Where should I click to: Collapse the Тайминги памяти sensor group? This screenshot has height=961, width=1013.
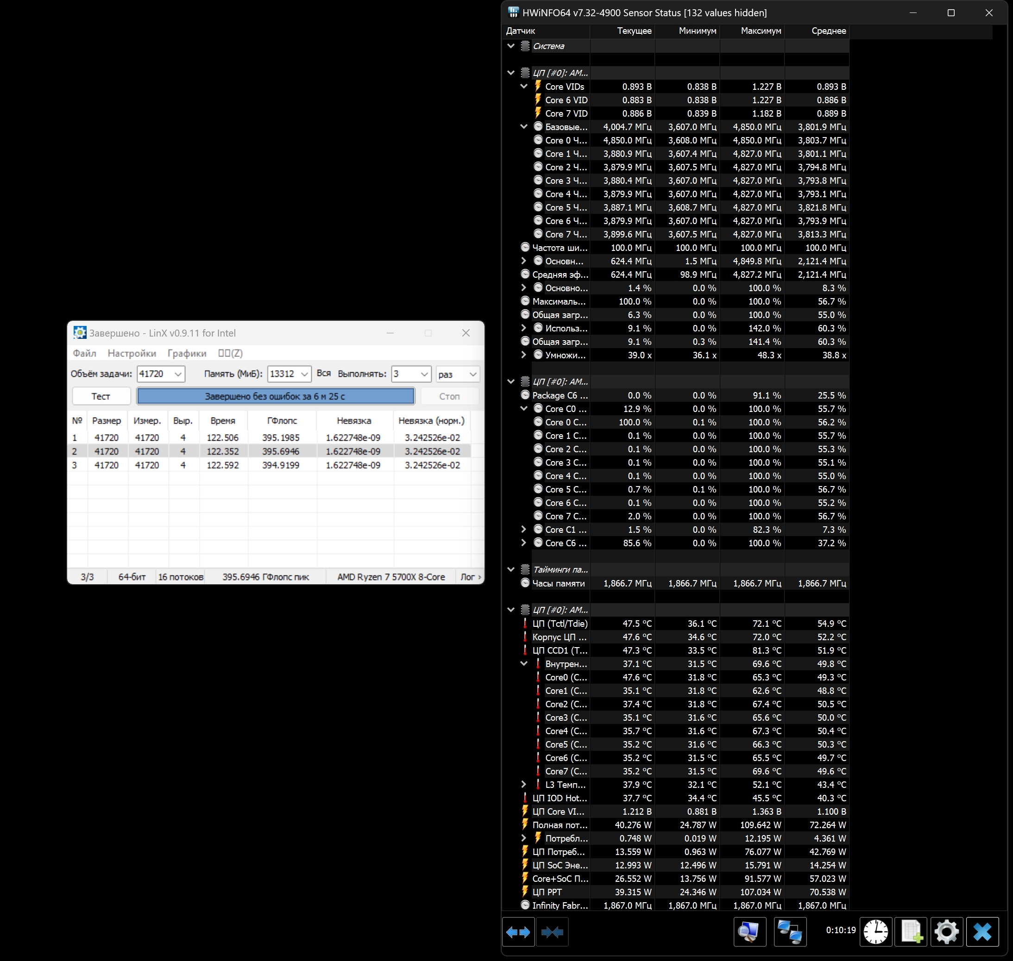pos(510,569)
